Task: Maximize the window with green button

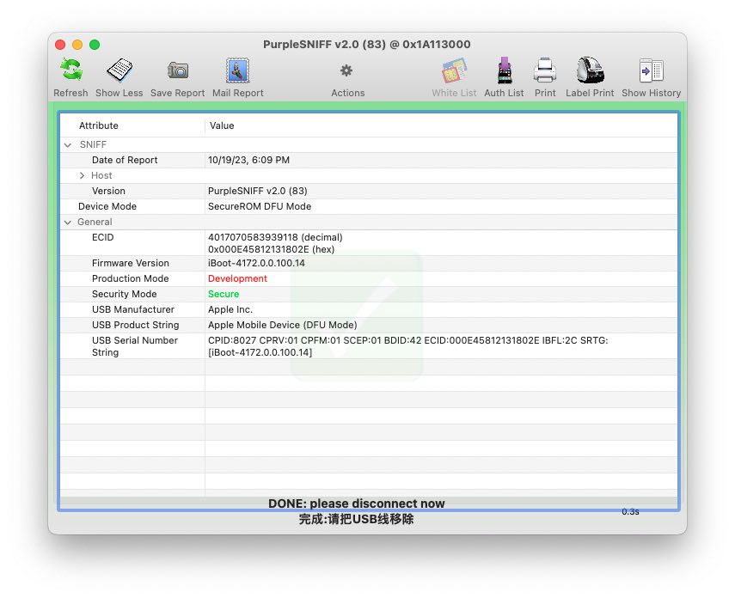Action: click(95, 45)
